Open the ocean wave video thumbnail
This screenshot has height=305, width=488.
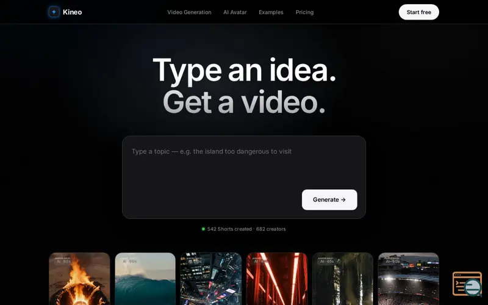(145, 279)
